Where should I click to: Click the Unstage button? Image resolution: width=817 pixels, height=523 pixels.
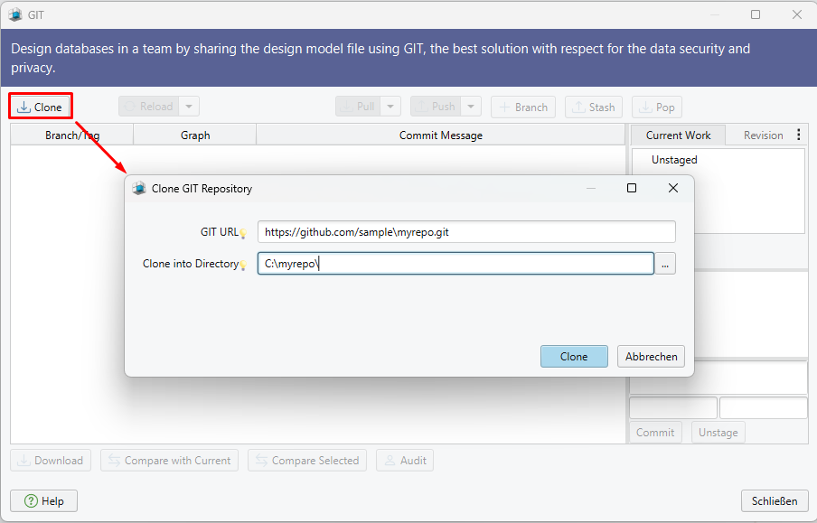[x=718, y=433]
